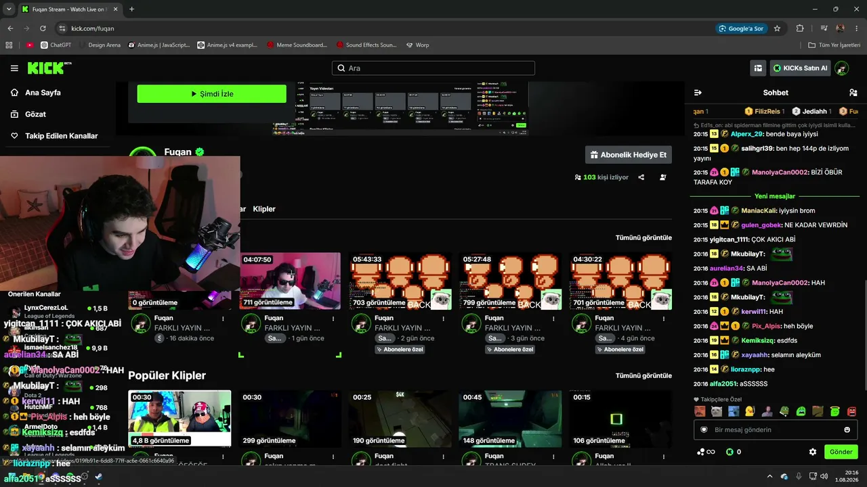Show hidden system tray icons
Viewport: 867px width, 487px height.
[769, 476]
